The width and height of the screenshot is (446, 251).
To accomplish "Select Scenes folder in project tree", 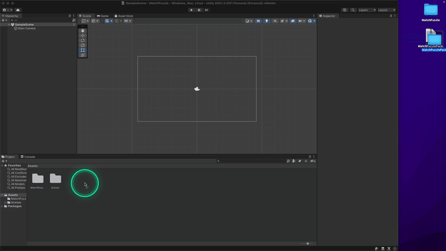I will pos(14,202).
